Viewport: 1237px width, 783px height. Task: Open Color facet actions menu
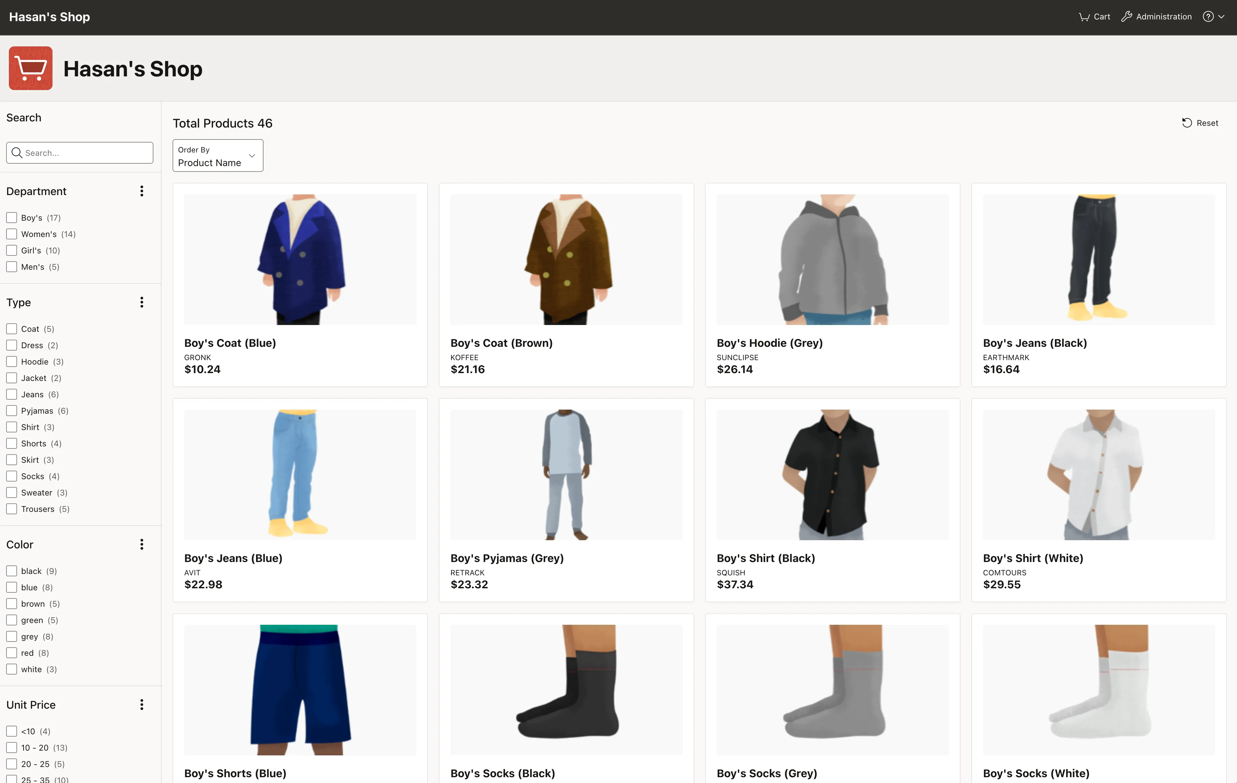click(x=142, y=545)
